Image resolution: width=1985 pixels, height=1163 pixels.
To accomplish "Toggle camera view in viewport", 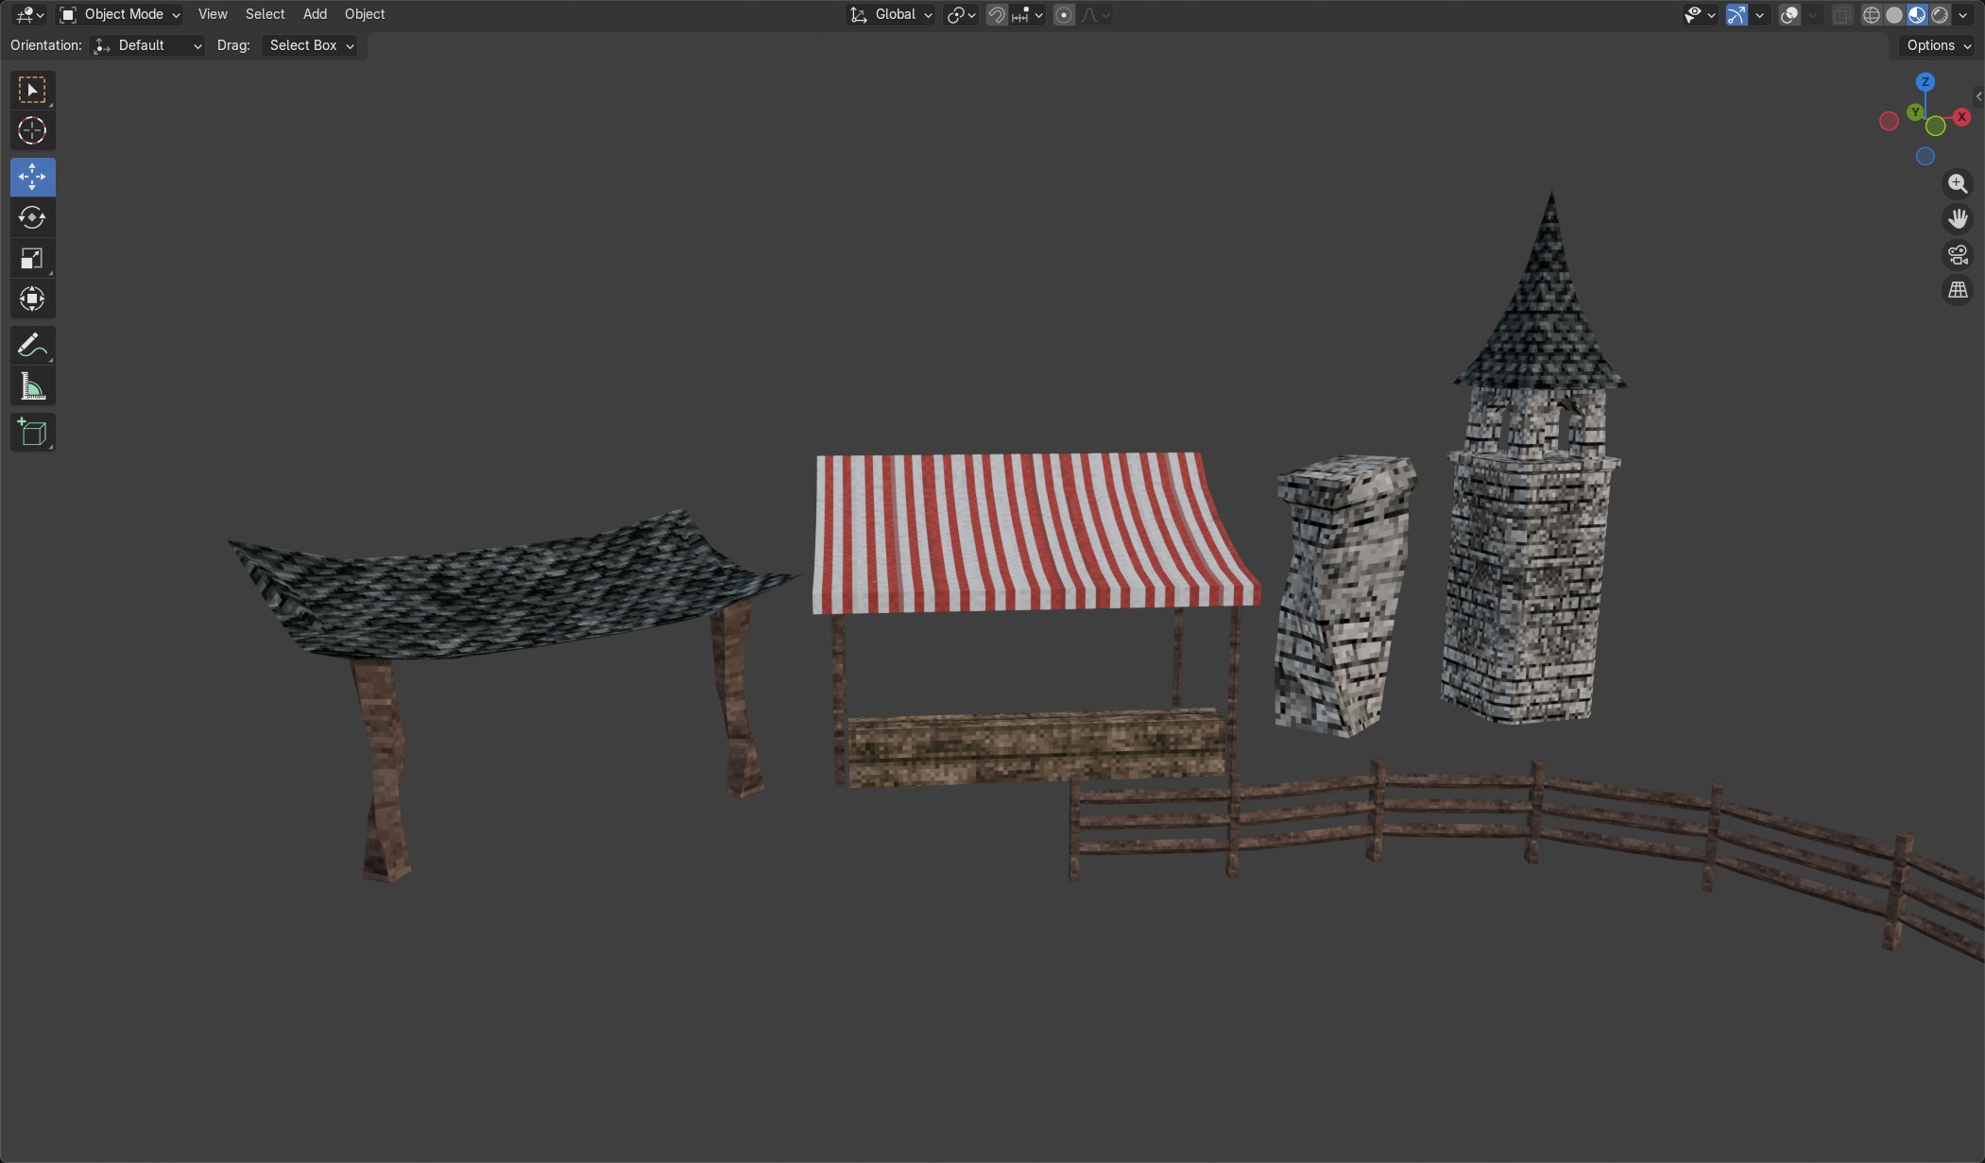I will tap(1958, 255).
